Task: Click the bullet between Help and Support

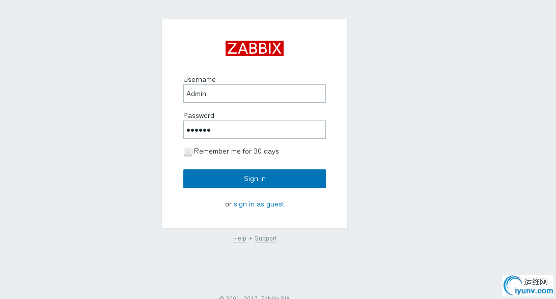Action: 251,238
